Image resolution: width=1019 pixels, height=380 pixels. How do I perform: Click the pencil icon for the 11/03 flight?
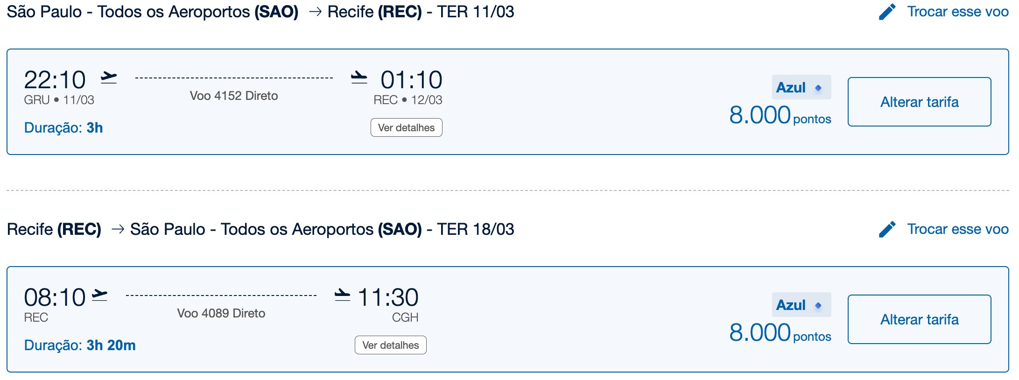tap(887, 12)
